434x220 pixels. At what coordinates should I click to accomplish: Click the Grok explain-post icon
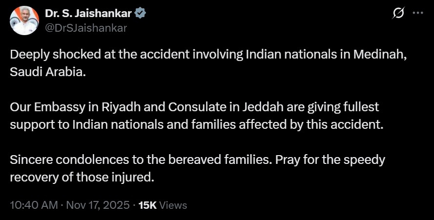click(398, 14)
